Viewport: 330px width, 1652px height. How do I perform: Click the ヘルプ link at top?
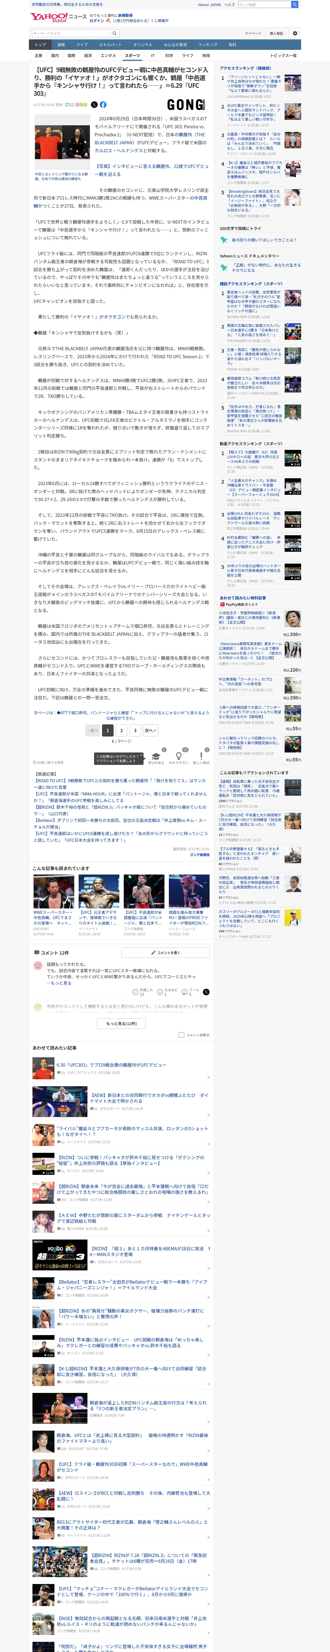click(229, 4)
